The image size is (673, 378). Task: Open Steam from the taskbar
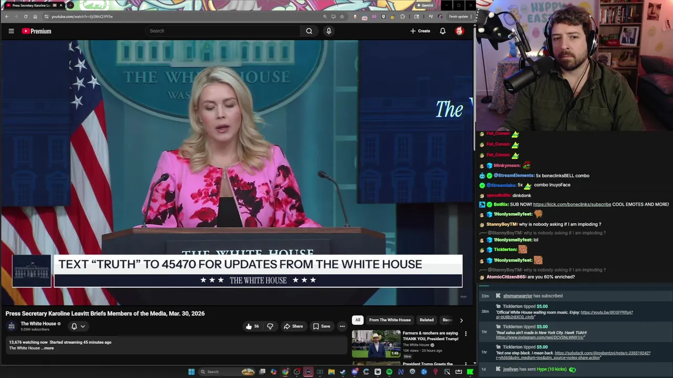pyautogui.click(x=343, y=372)
